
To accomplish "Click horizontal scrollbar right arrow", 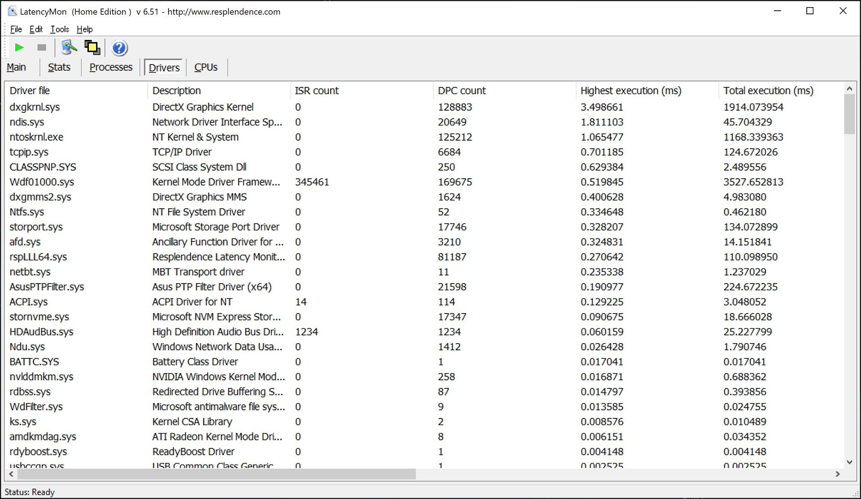I will click(837, 474).
